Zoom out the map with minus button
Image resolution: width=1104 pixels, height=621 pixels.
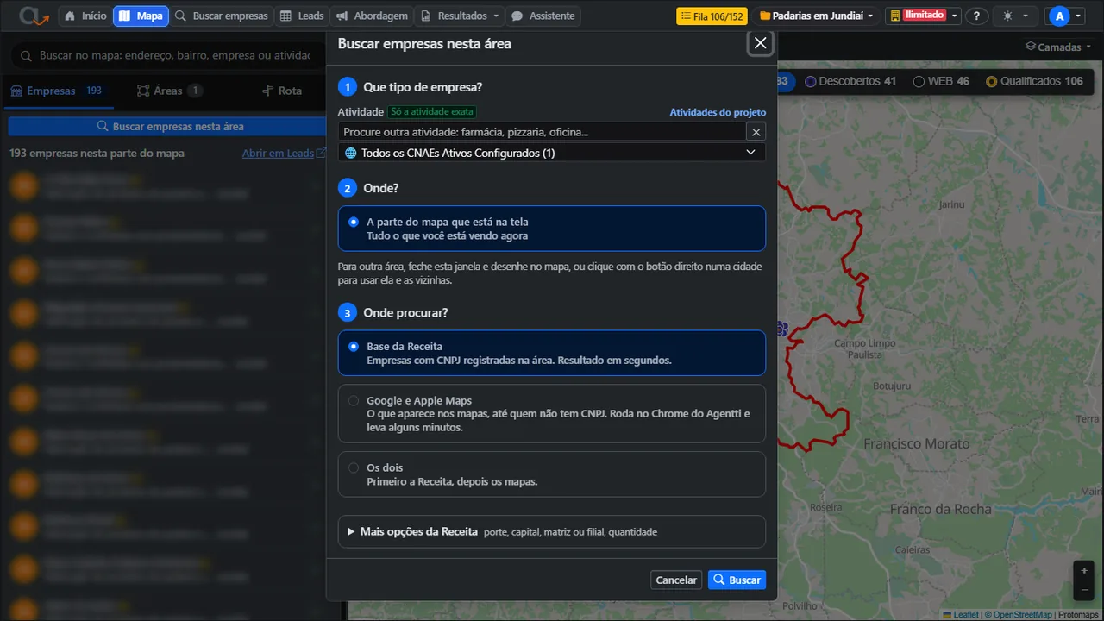[x=1084, y=590]
